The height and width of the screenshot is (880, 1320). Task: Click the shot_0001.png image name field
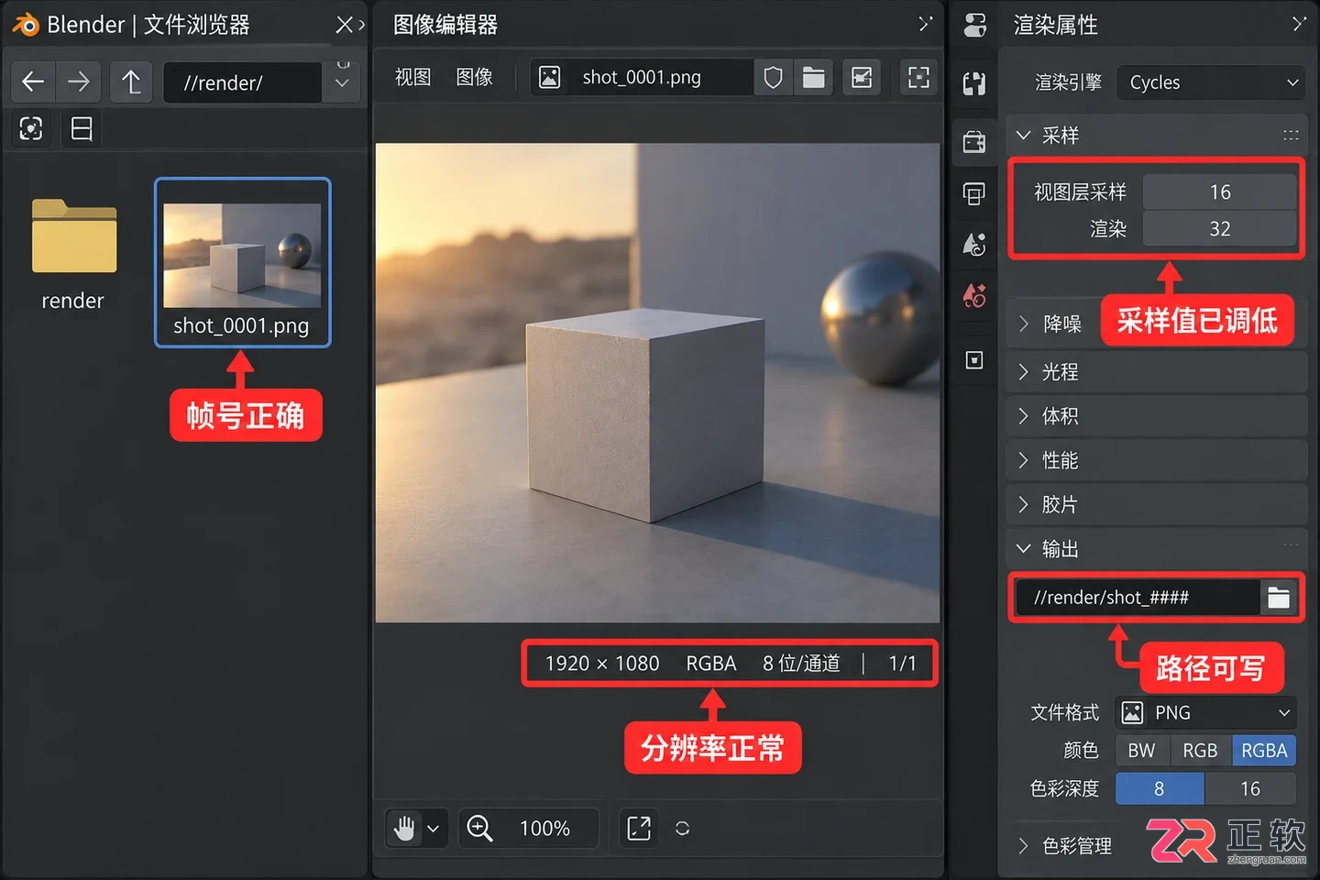click(660, 78)
